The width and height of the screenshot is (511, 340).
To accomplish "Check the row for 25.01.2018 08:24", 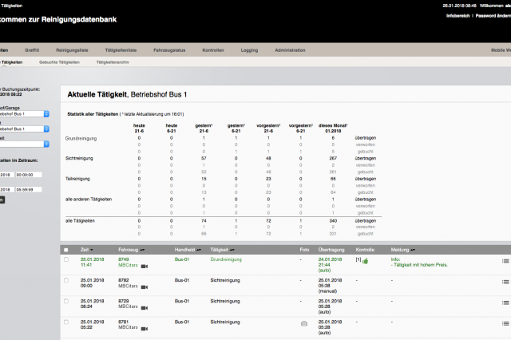I will tap(66, 301).
